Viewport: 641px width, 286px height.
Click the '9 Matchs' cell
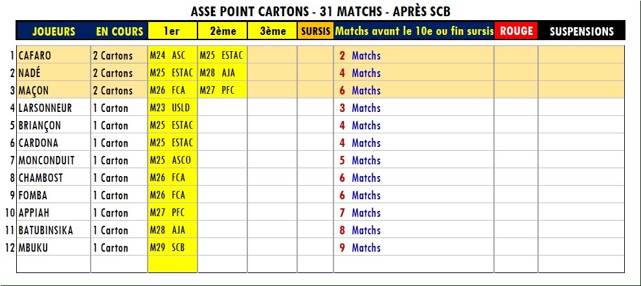(x=360, y=248)
